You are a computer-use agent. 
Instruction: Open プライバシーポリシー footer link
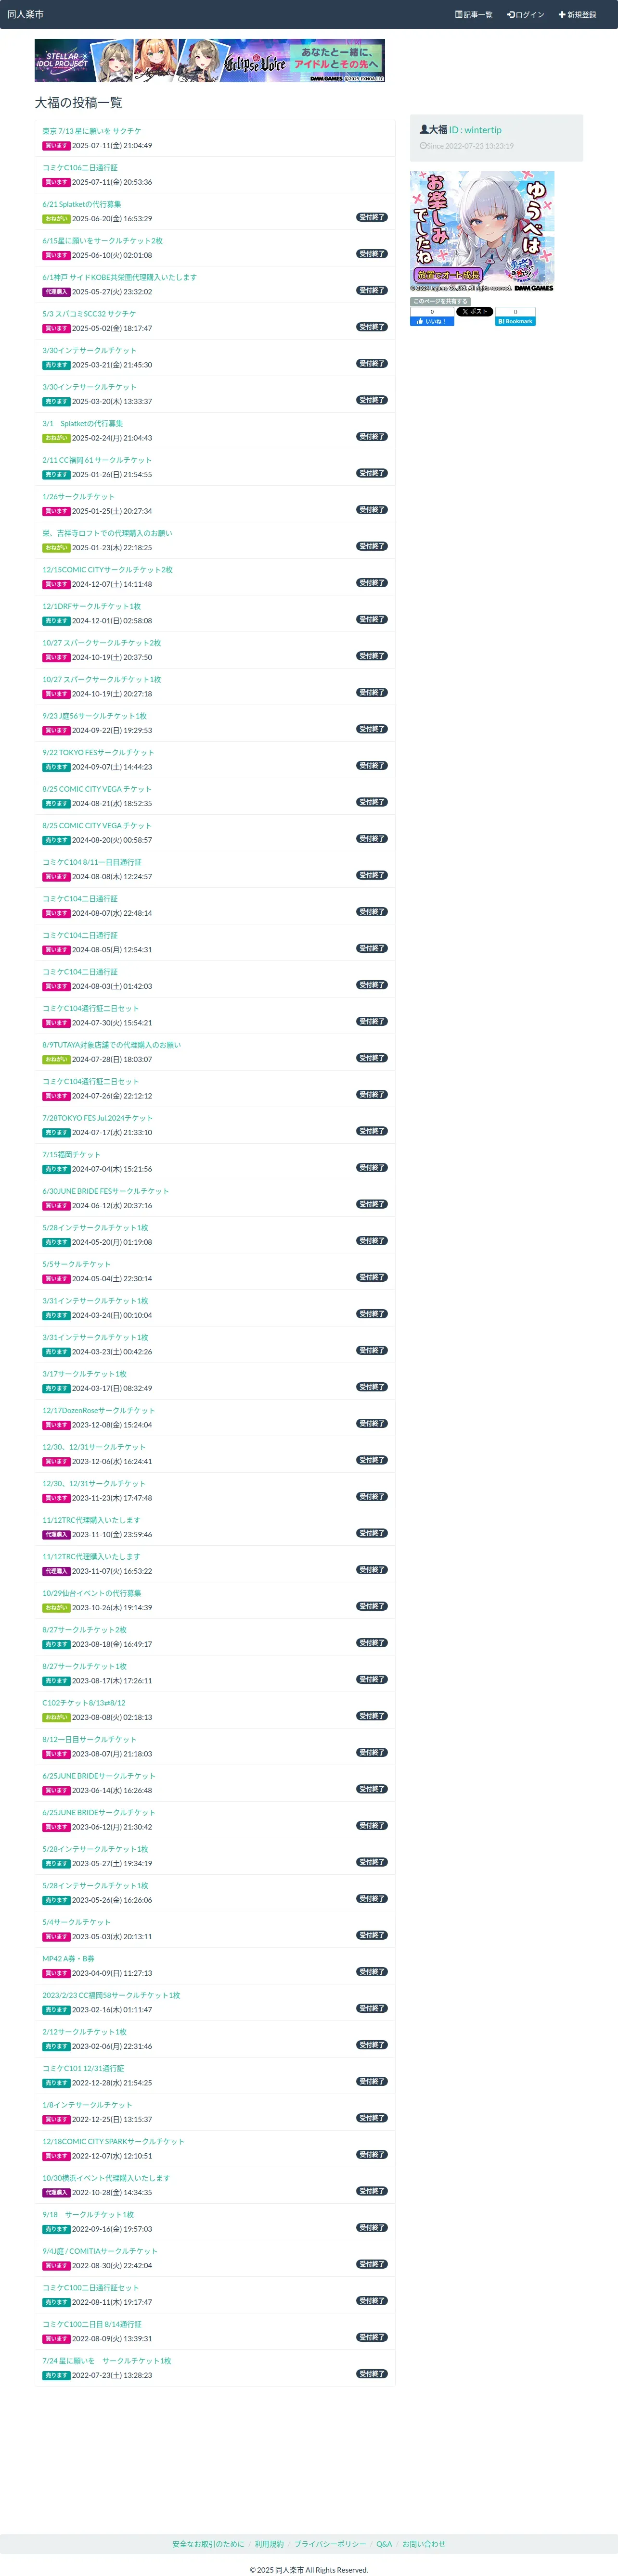click(x=330, y=2543)
